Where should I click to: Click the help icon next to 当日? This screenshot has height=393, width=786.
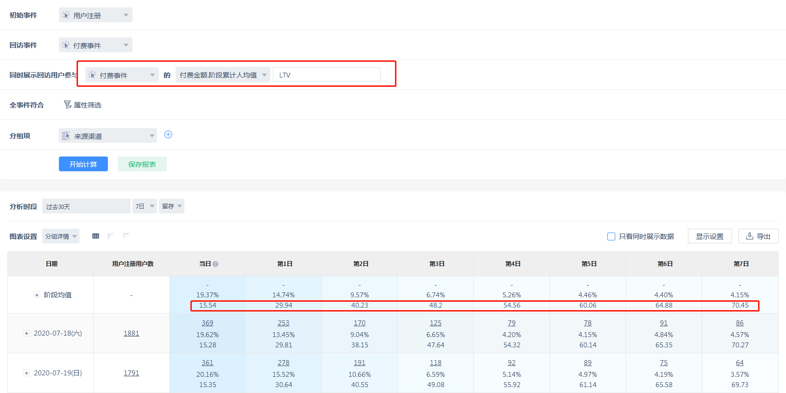[x=215, y=264]
